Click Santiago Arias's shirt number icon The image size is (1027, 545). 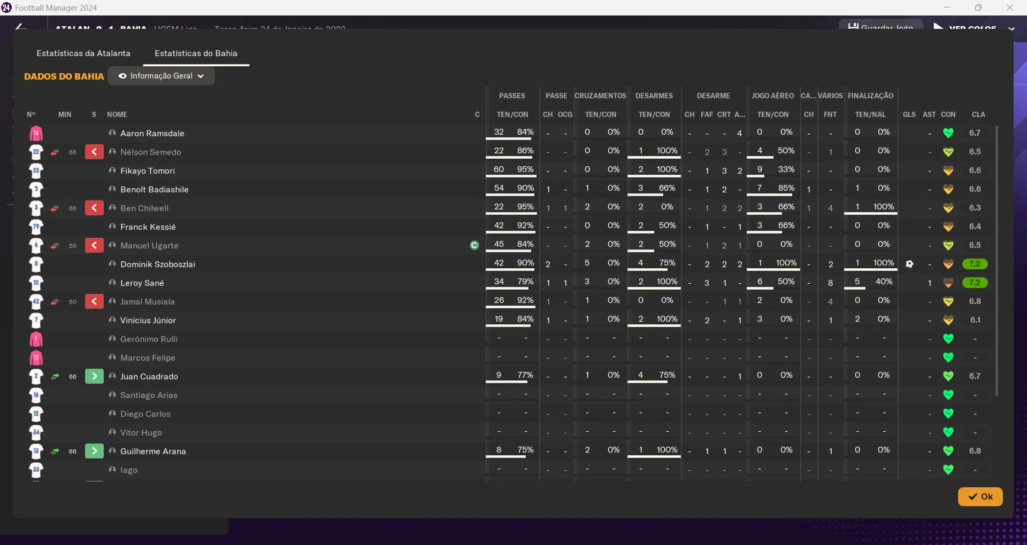(36, 395)
